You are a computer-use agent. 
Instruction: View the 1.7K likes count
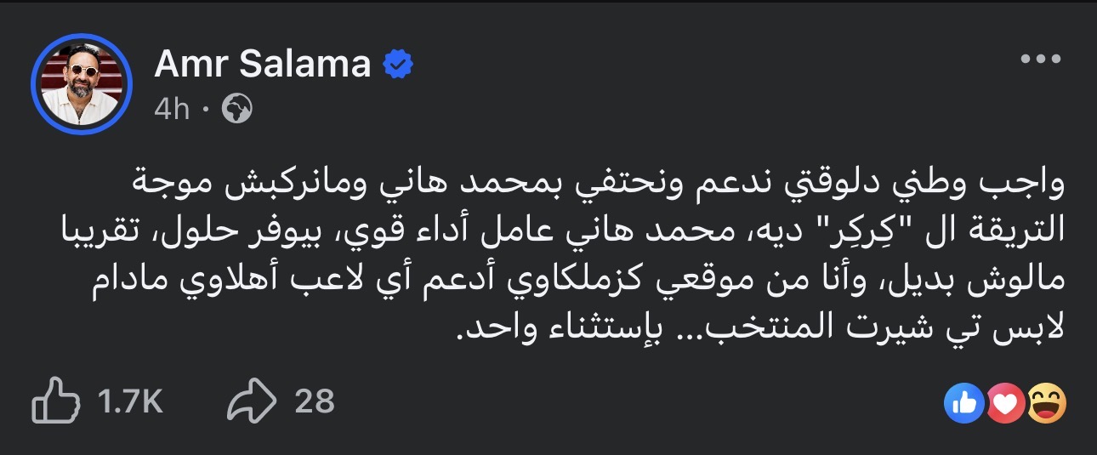click(x=129, y=401)
